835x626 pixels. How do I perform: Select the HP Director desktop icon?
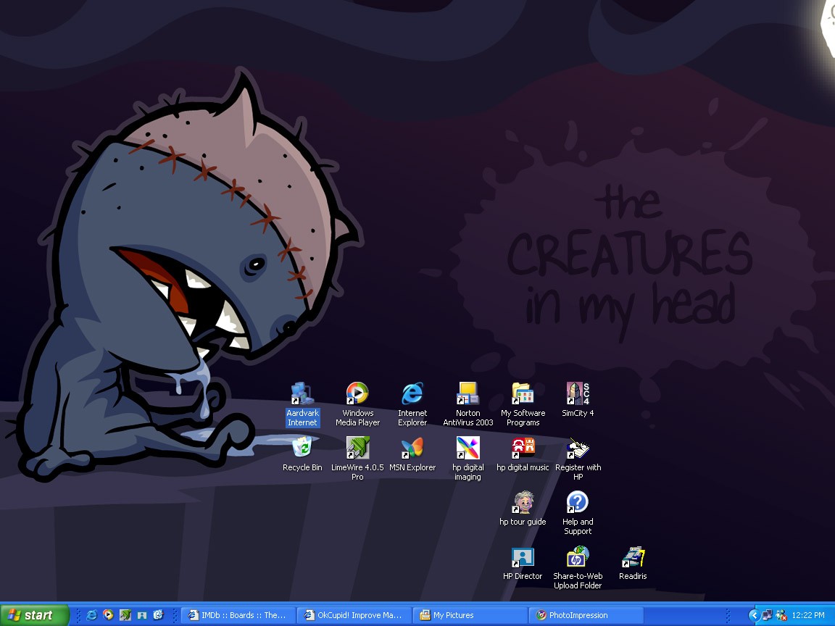(x=523, y=563)
